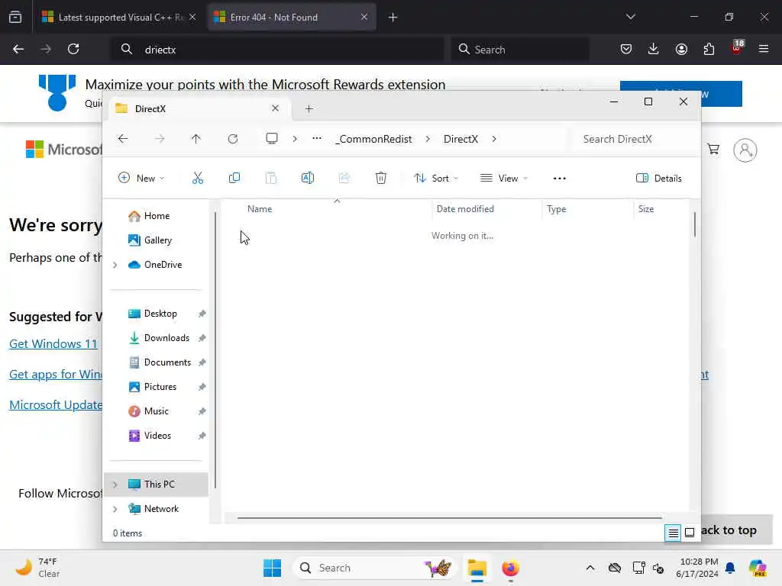This screenshot has height=586, width=782.
Task: Click the Paste icon in Explorer toolbar
Action: [x=271, y=178]
